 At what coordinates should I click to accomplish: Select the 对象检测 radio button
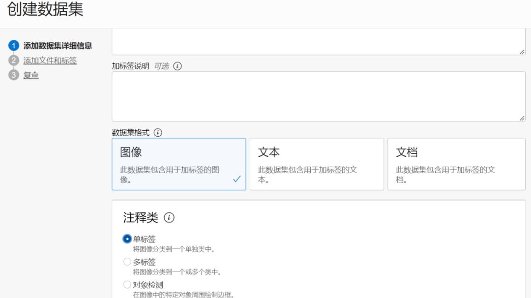[x=127, y=284]
